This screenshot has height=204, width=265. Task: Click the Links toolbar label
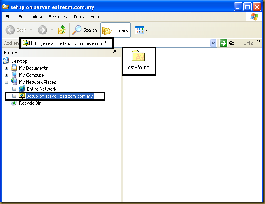click(248, 43)
